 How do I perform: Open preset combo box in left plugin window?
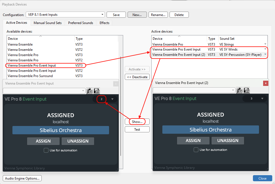44,91
